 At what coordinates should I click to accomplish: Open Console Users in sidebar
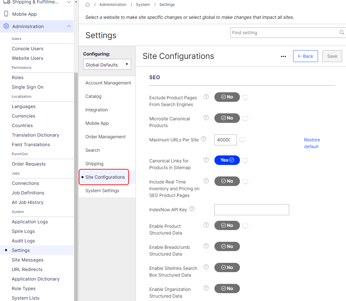tap(27, 49)
